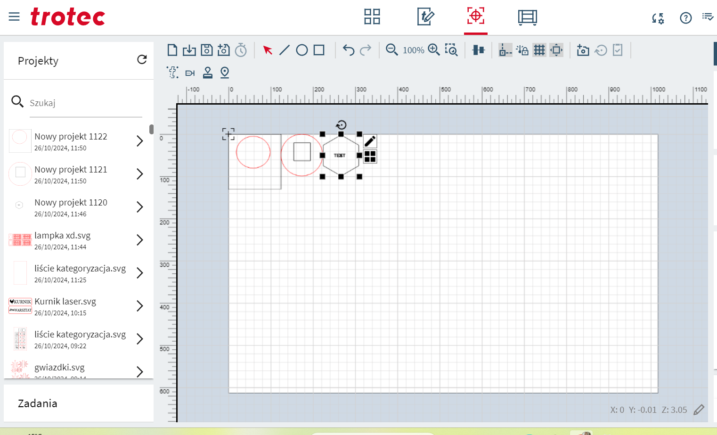
Task: Select the line drawing tool
Action: coord(285,50)
